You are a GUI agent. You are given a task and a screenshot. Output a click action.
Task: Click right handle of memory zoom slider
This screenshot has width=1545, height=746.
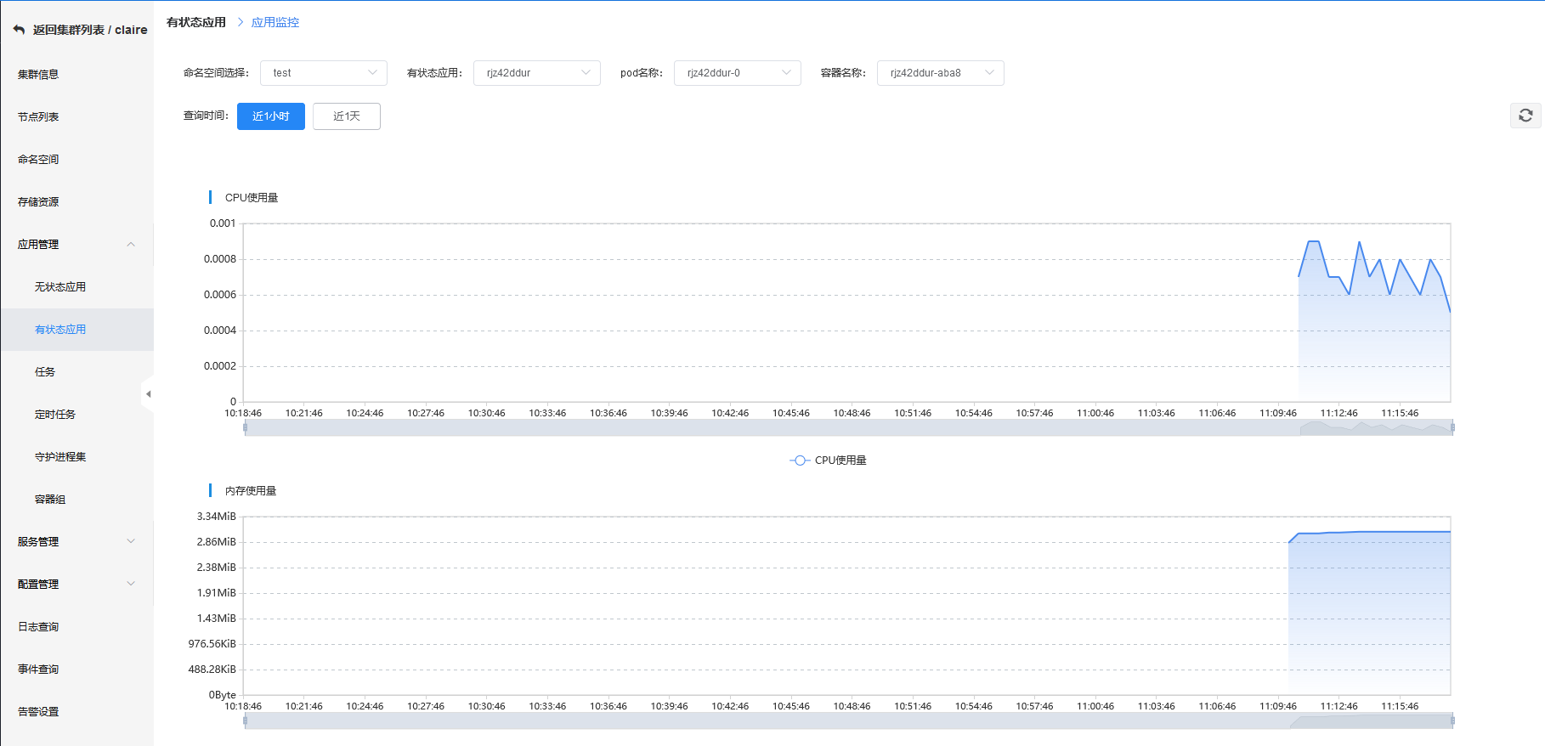1452,721
